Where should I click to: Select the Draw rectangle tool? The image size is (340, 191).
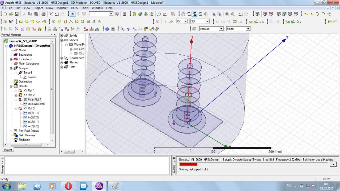[x=21, y=21]
